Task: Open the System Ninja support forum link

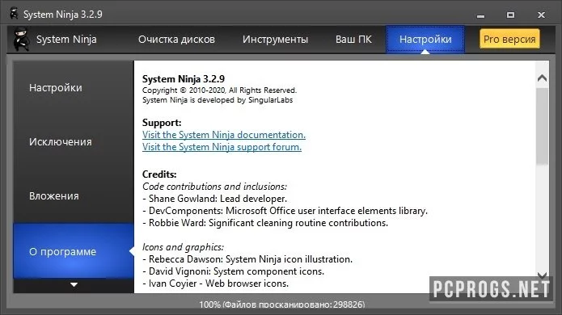Action: click(222, 147)
